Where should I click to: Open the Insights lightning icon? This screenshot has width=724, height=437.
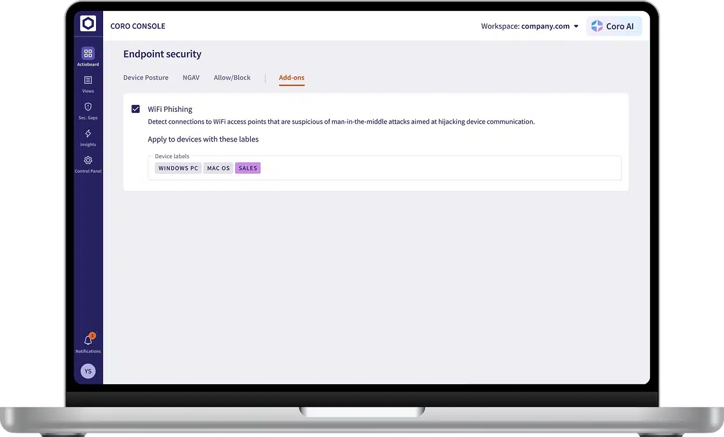(88, 134)
